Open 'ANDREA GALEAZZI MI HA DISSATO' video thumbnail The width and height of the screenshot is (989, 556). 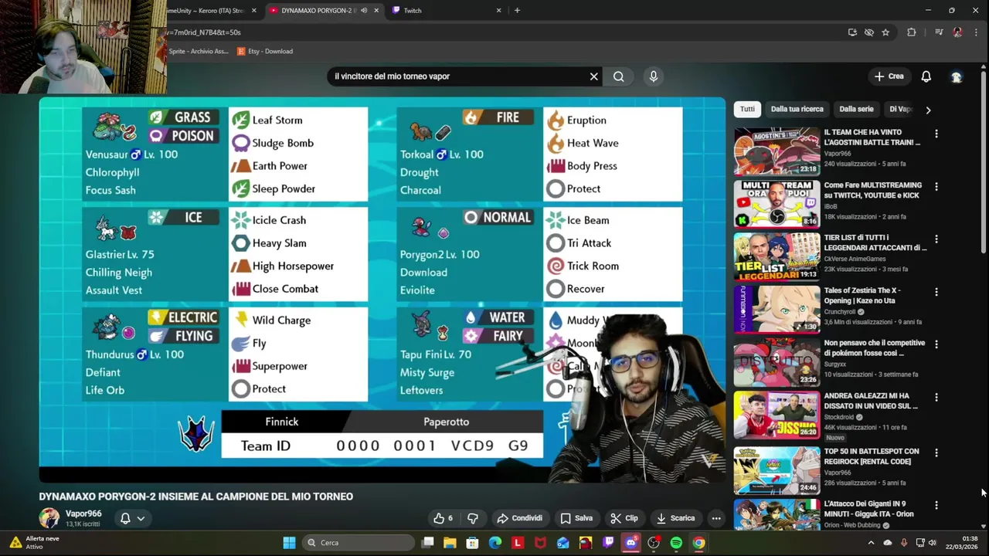[777, 415]
